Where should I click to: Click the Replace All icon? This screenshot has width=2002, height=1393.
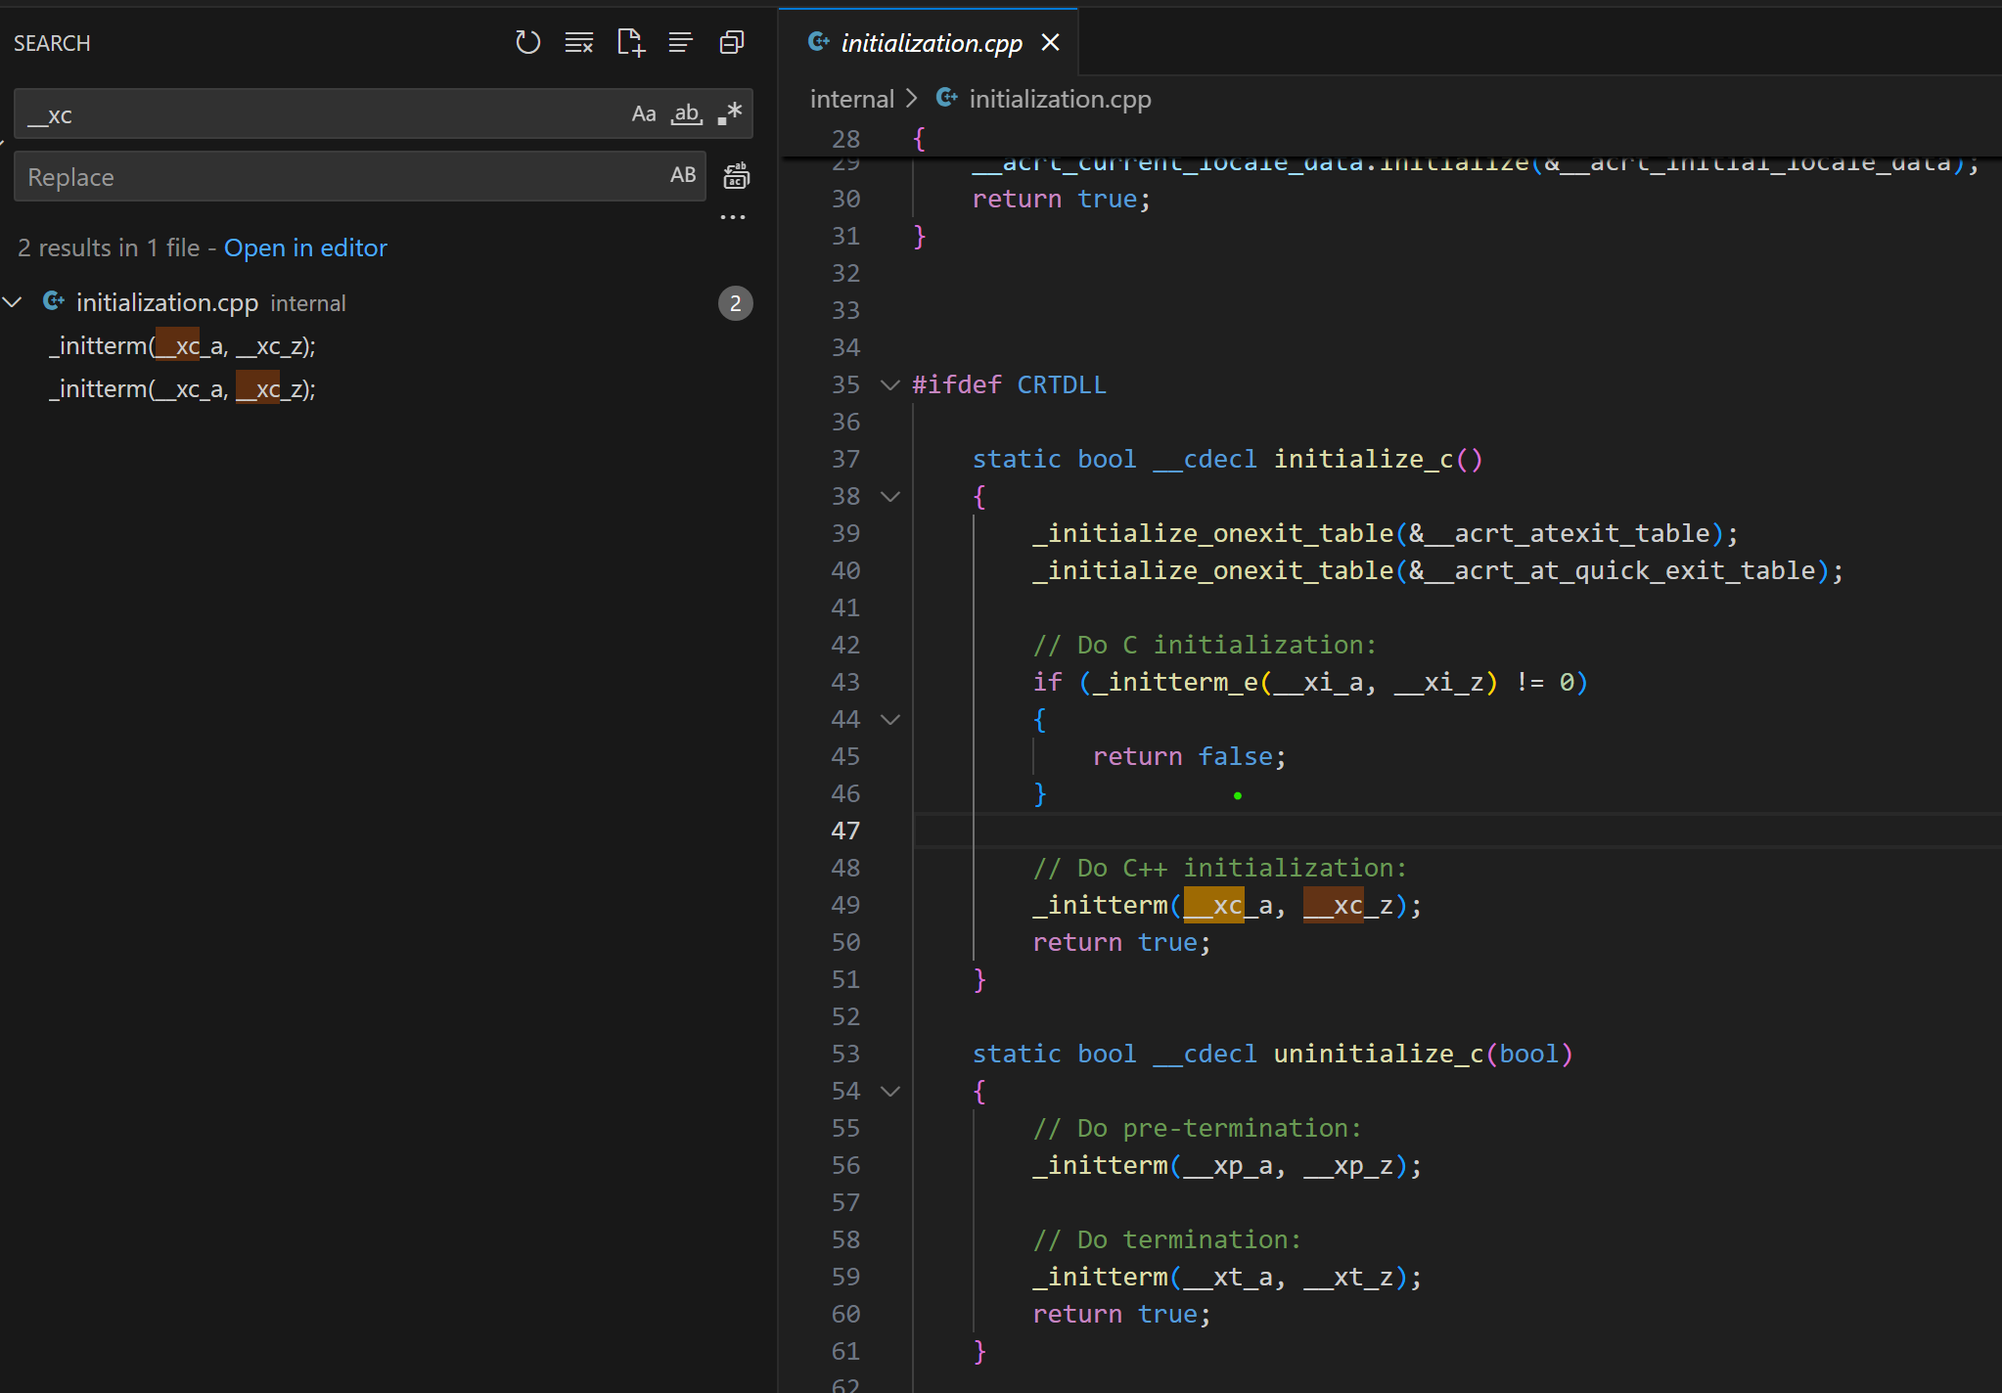pyautogui.click(x=736, y=176)
